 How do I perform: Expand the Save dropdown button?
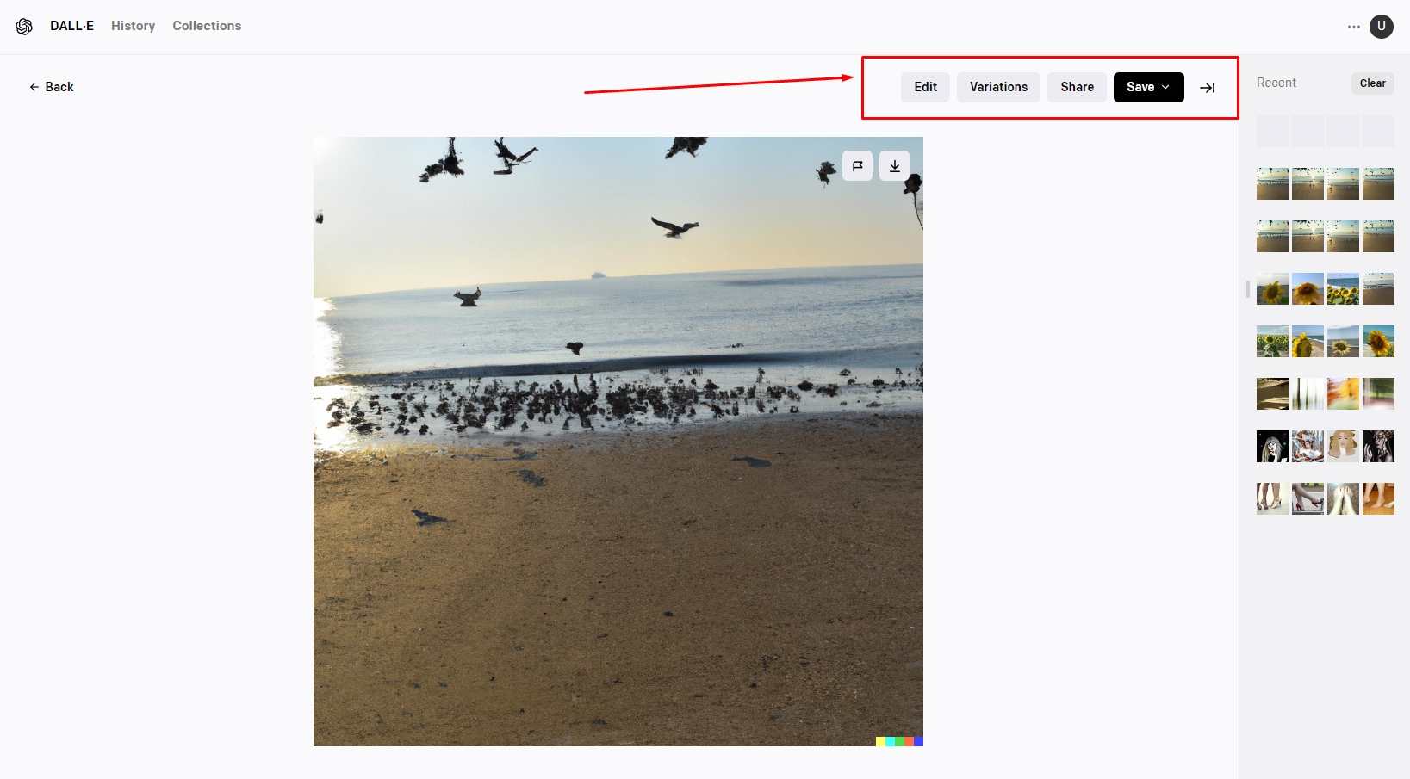pos(1148,87)
